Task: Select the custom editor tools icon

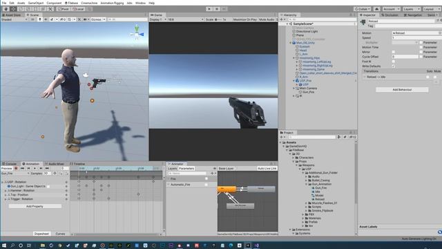Action: (x=50, y=9)
